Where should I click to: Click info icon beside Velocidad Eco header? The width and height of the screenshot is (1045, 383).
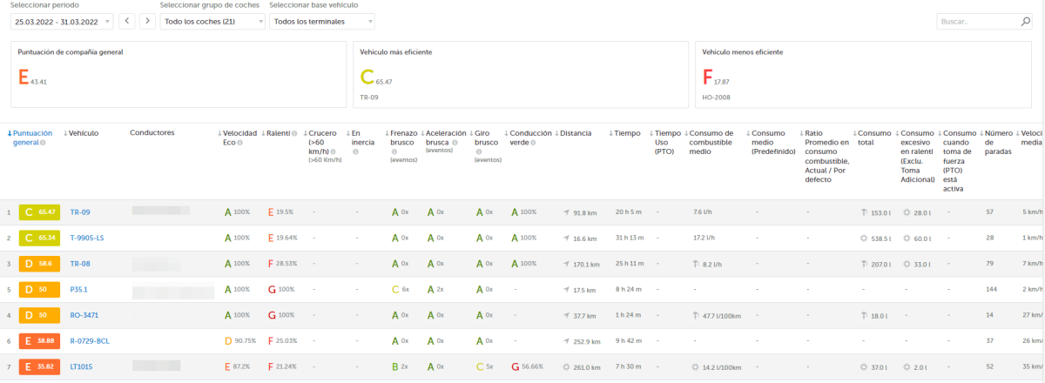click(240, 142)
